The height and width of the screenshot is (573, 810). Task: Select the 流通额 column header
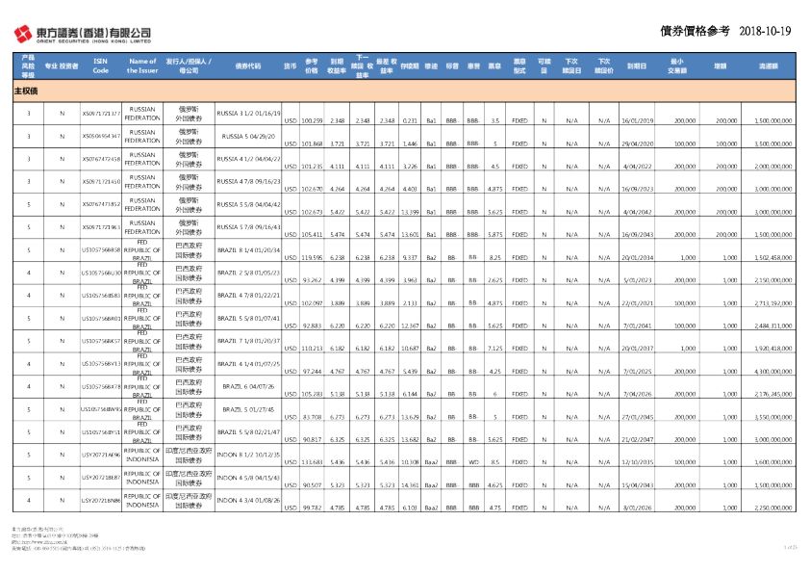click(768, 66)
